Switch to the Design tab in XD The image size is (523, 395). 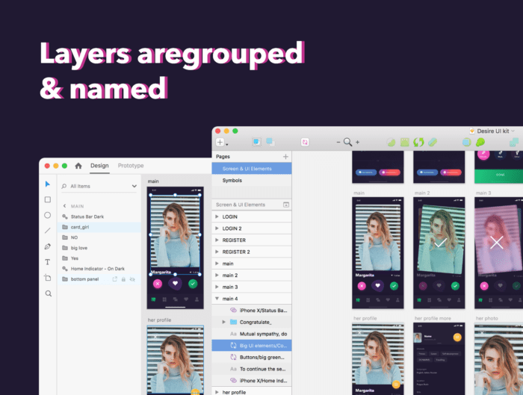[x=99, y=166]
